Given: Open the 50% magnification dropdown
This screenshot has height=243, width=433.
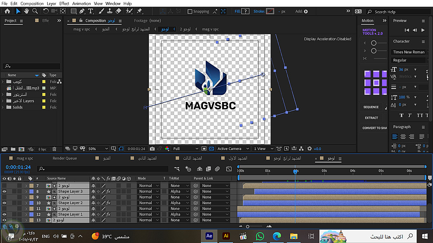Looking at the screenshot, I should pos(98,149).
